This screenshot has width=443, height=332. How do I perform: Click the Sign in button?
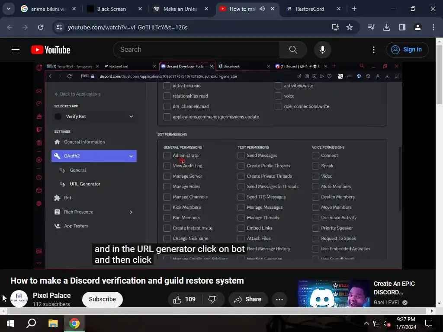(x=407, y=50)
